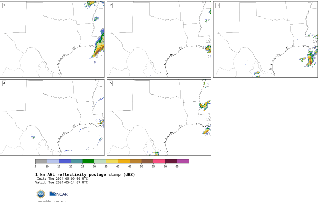320x204 pixels.
Task: Click the ensemble.ucar.edu text
Action: 52,201
